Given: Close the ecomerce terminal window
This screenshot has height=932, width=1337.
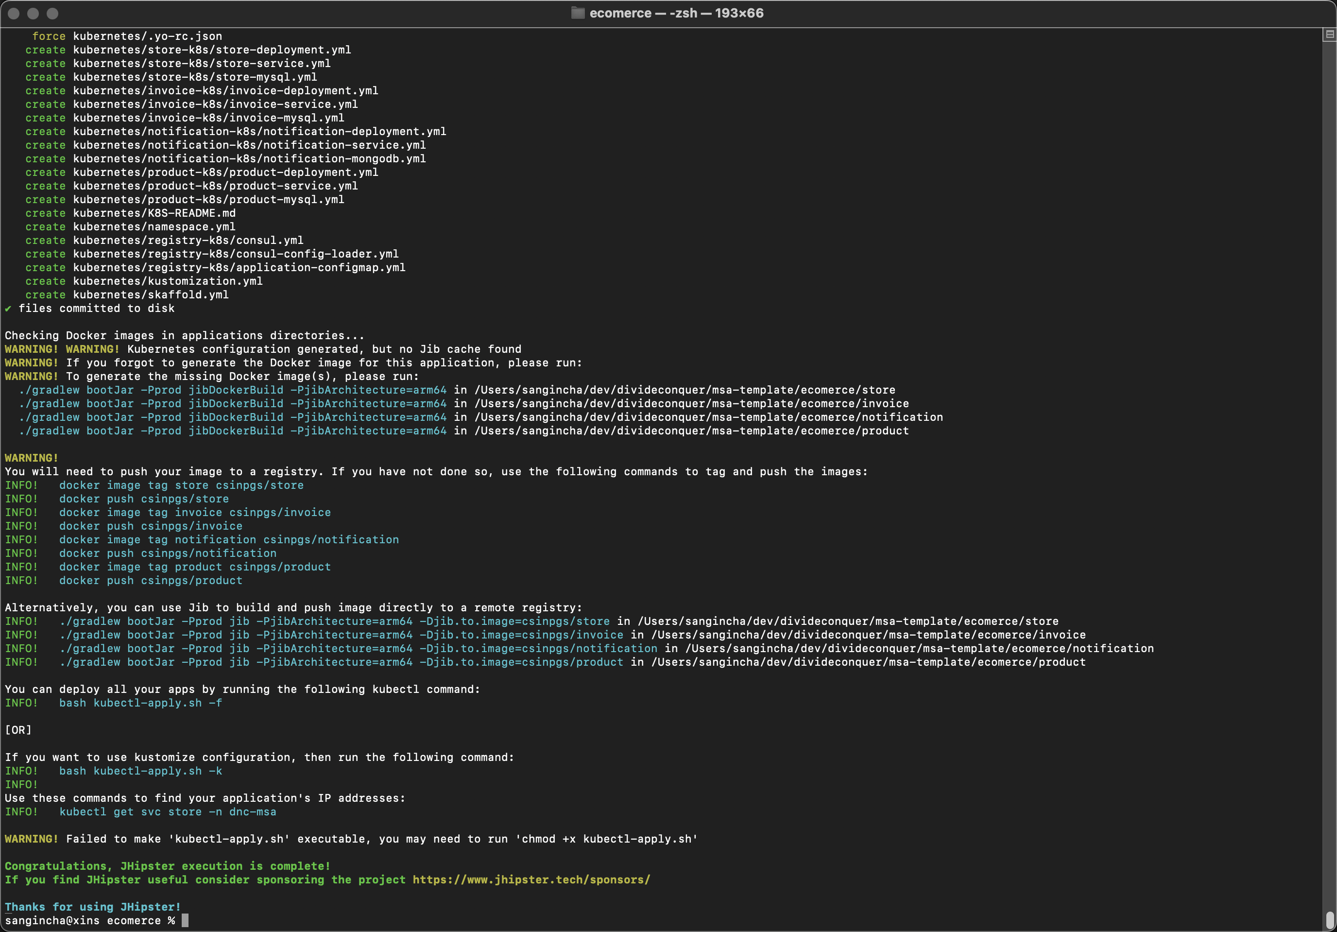Looking at the screenshot, I should tap(14, 13).
